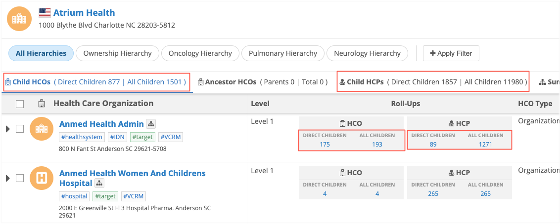Click Anmed Health Admin orange organization avatar
Screen dimensions: 560x224
40,129
